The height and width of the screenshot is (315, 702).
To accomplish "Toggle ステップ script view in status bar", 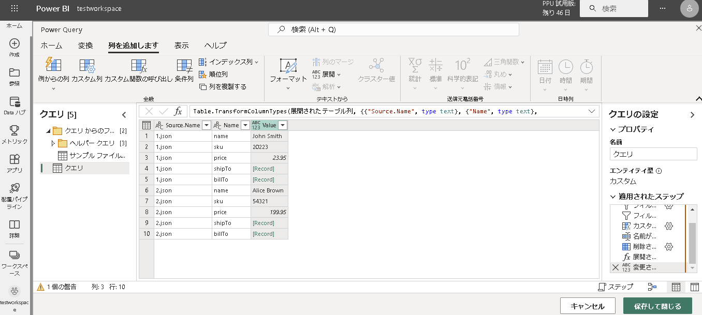I will (615, 287).
